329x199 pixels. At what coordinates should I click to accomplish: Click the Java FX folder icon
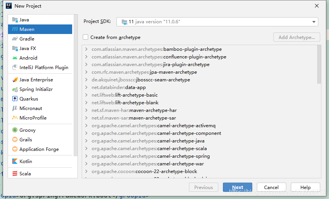[x=15, y=49]
